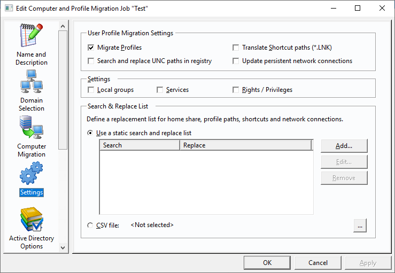Open the Computer Migration server icon

click(x=32, y=127)
